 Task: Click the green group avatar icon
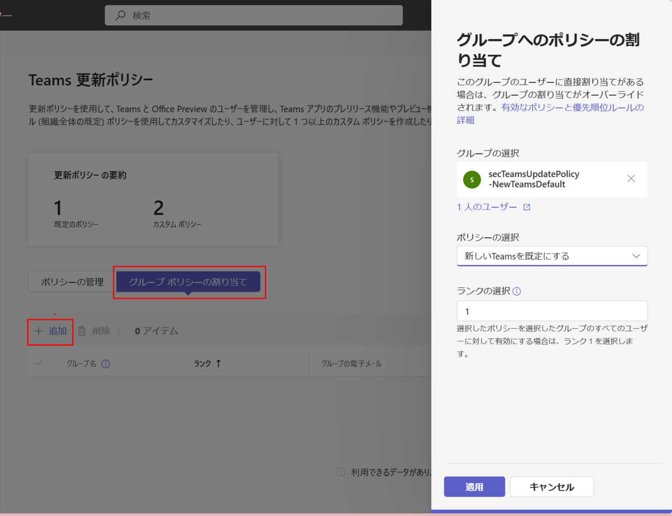point(472,179)
